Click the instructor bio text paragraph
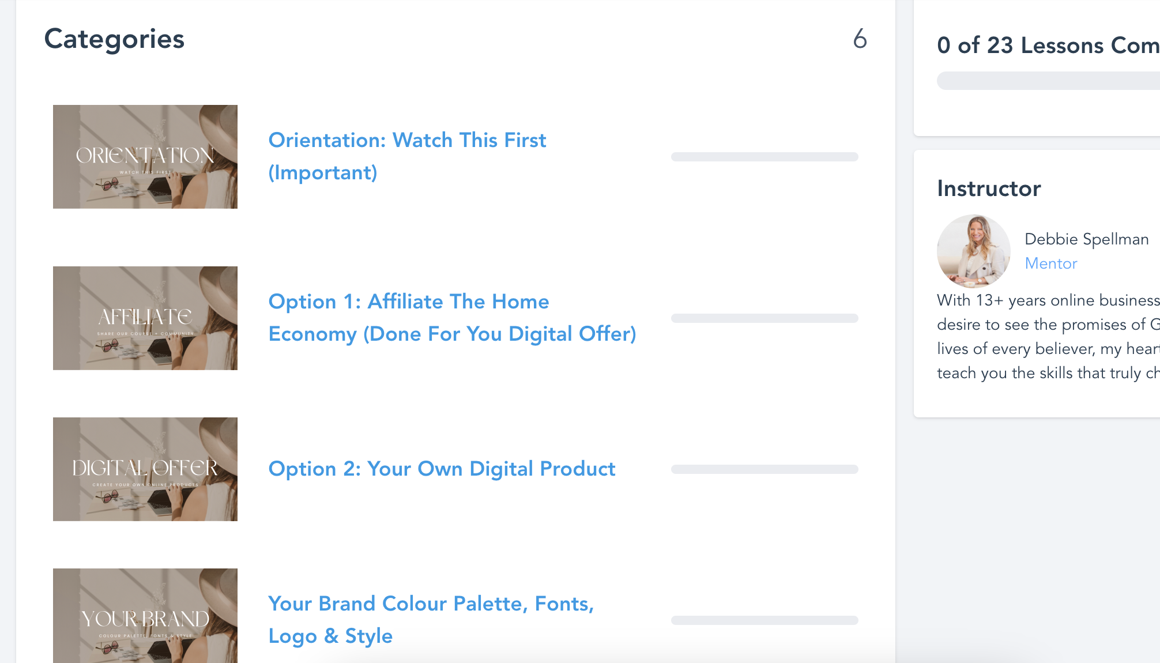 click(1048, 337)
